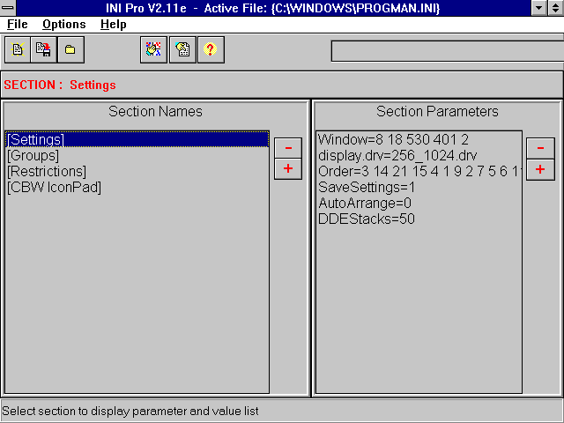This screenshot has width=564, height=423.
Task: Select the [CBW IconPad] section
Action: 54,187
